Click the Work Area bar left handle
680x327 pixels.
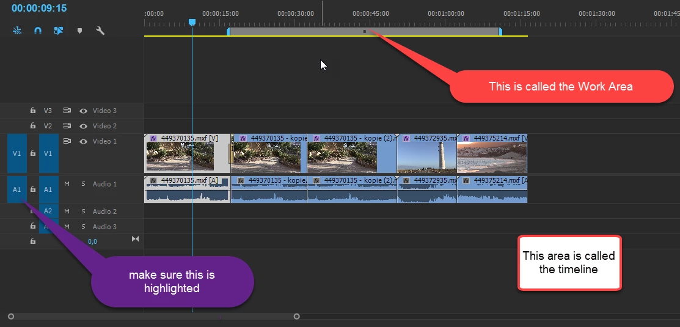[228, 31]
